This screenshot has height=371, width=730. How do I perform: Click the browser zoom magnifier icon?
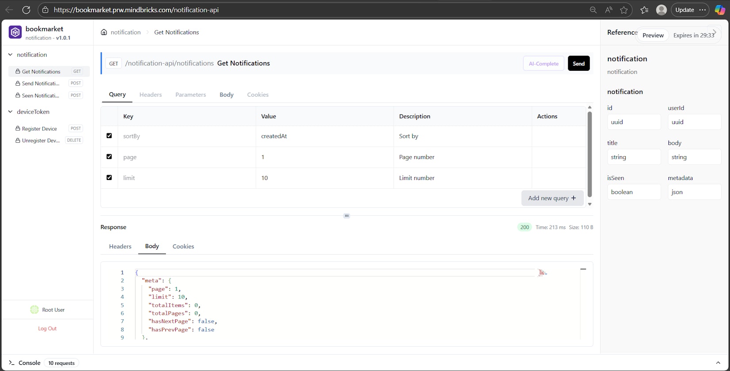click(x=593, y=10)
